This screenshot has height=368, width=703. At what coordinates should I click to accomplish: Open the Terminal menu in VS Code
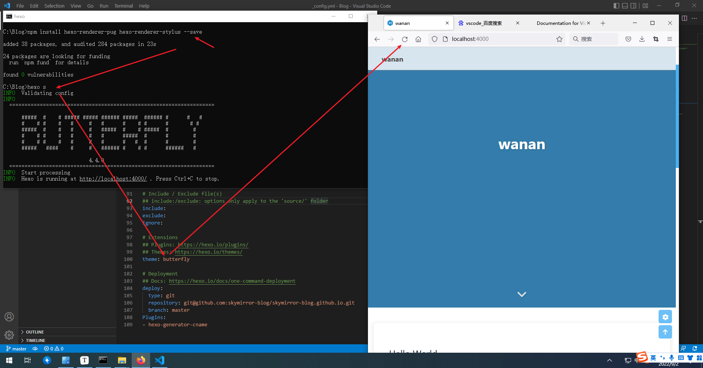click(x=124, y=6)
